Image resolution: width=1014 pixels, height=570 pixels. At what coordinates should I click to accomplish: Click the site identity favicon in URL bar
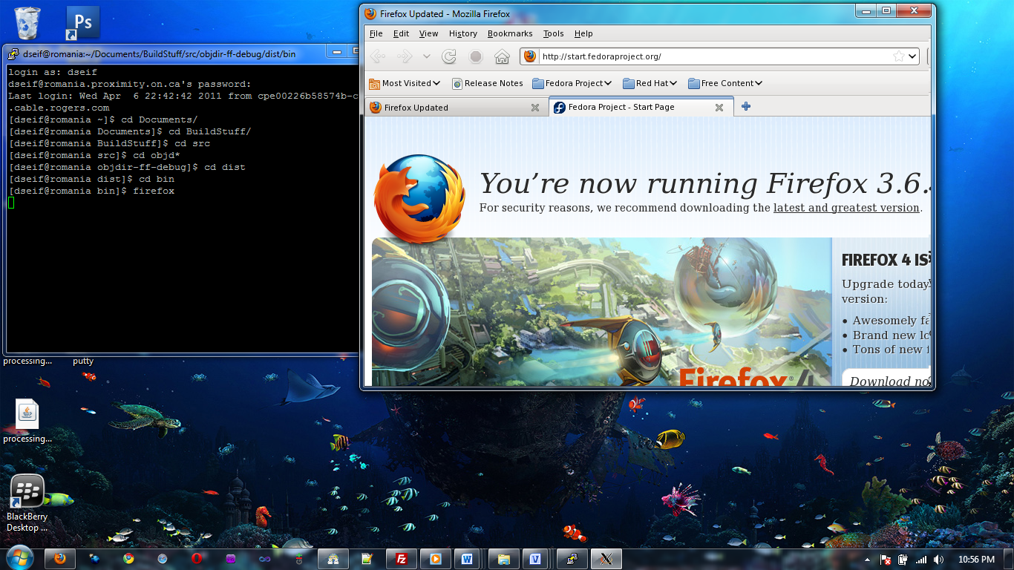[x=529, y=56]
